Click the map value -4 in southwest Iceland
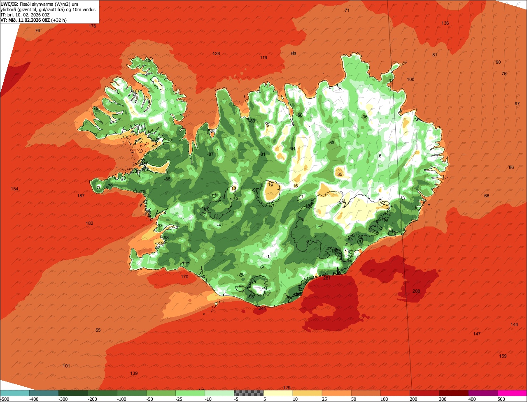This screenshot has height=402, width=527. point(219,225)
